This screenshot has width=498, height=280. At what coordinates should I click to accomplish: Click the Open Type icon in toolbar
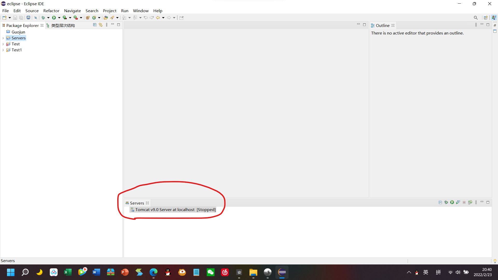[x=106, y=18]
